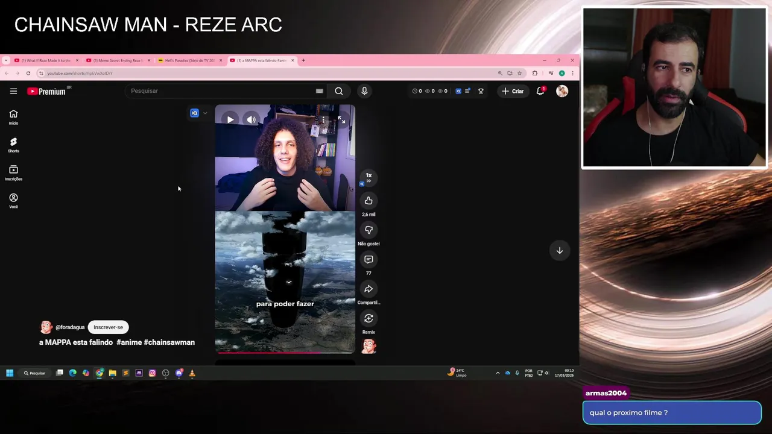Open the browser extensions puzzle icon
Image resolution: width=772 pixels, height=434 pixels.
tap(534, 73)
